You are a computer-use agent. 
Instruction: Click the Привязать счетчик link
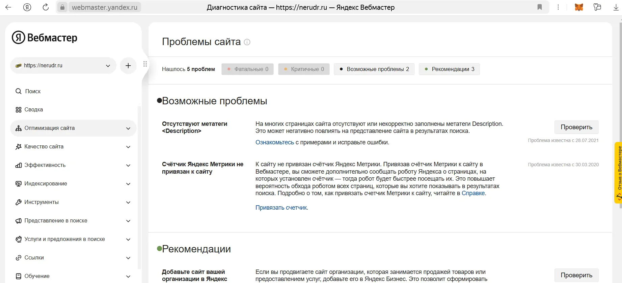[281, 208]
